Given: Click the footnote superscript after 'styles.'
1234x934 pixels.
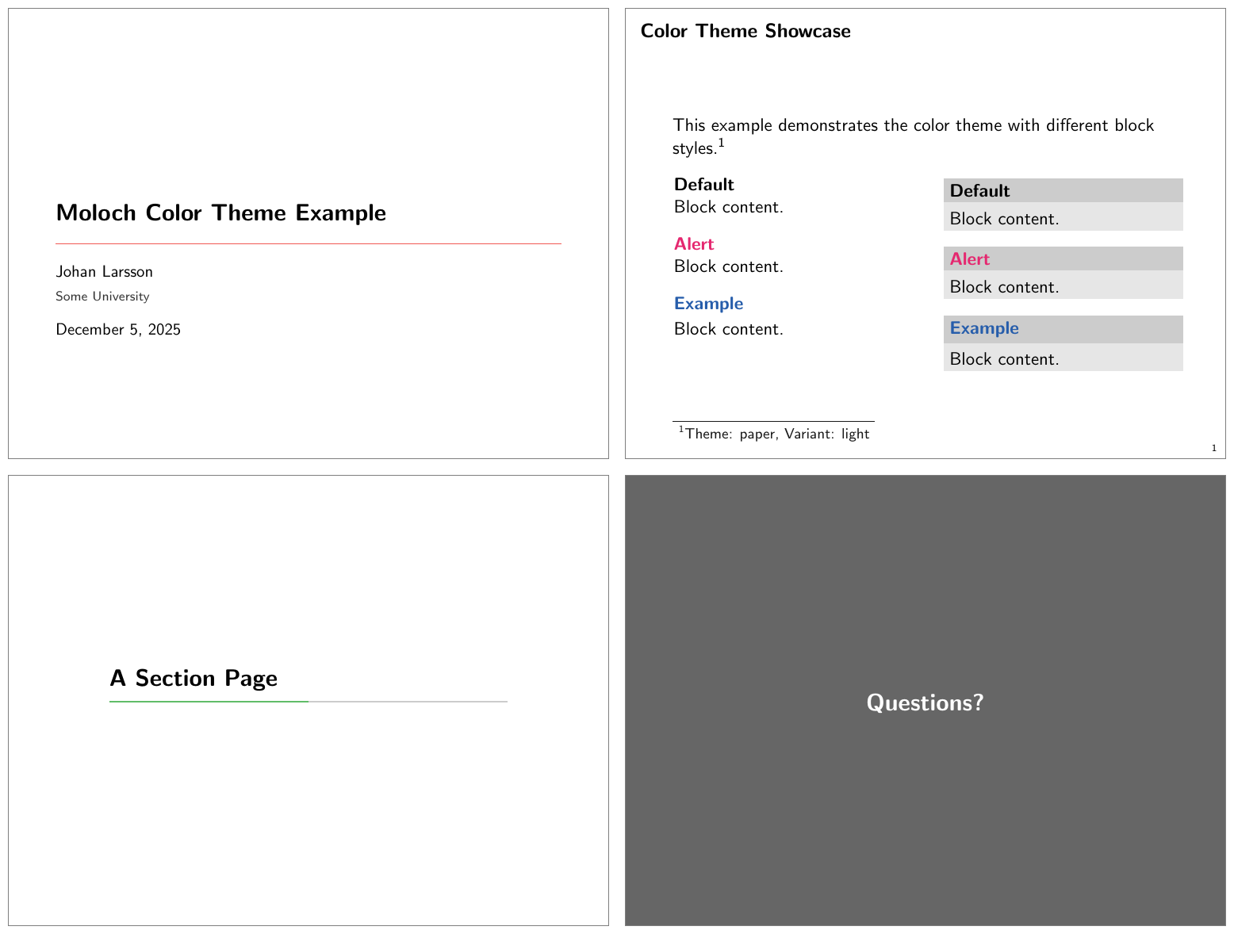Looking at the screenshot, I should (x=721, y=144).
